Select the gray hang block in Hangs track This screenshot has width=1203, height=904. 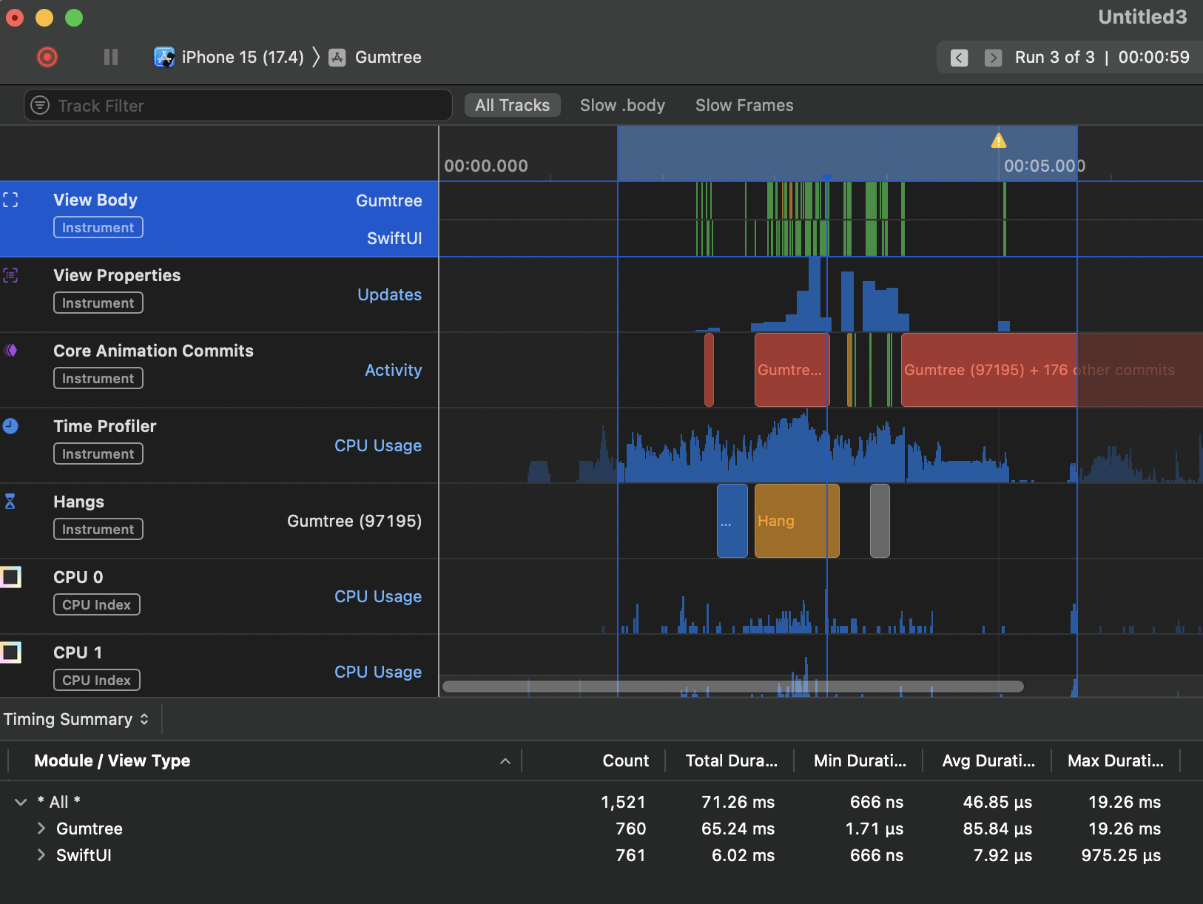(880, 521)
